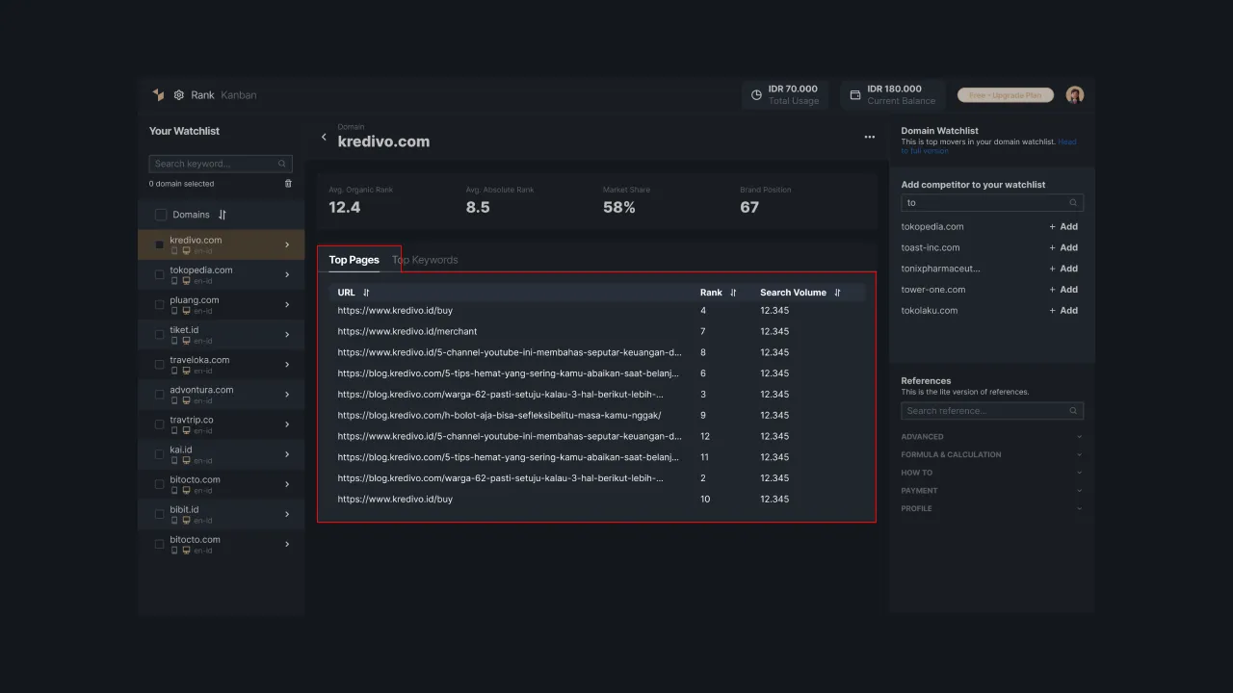Toggle checkbox for kredivo.com
This screenshot has width=1233, height=693.
pos(159,244)
